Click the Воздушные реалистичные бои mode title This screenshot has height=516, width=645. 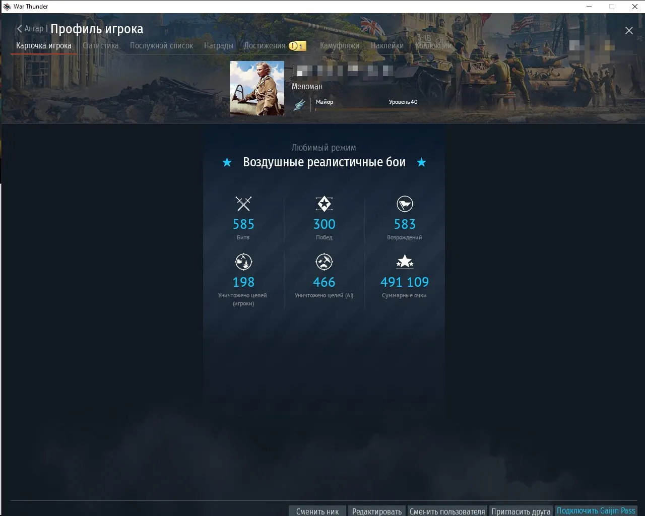click(x=324, y=162)
